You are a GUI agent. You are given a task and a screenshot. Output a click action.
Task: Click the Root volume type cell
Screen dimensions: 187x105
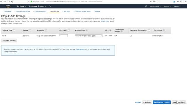[4, 36]
